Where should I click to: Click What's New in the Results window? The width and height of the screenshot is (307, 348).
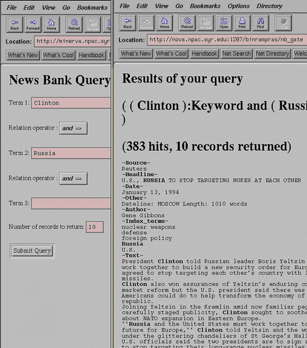tap(136, 54)
